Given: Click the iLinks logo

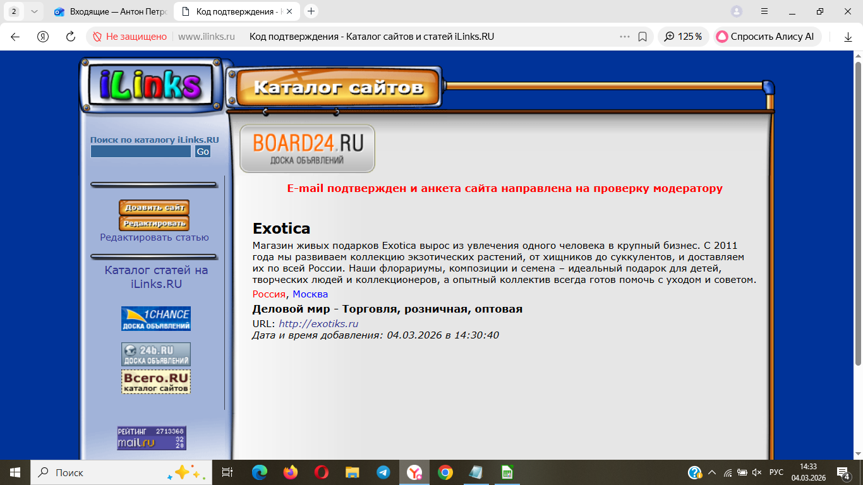Looking at the screenshot, I should click(x=151, y=85).
